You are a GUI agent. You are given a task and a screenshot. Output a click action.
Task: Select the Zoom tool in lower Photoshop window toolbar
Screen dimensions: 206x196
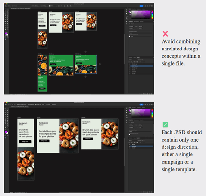(x=8, y=128)
